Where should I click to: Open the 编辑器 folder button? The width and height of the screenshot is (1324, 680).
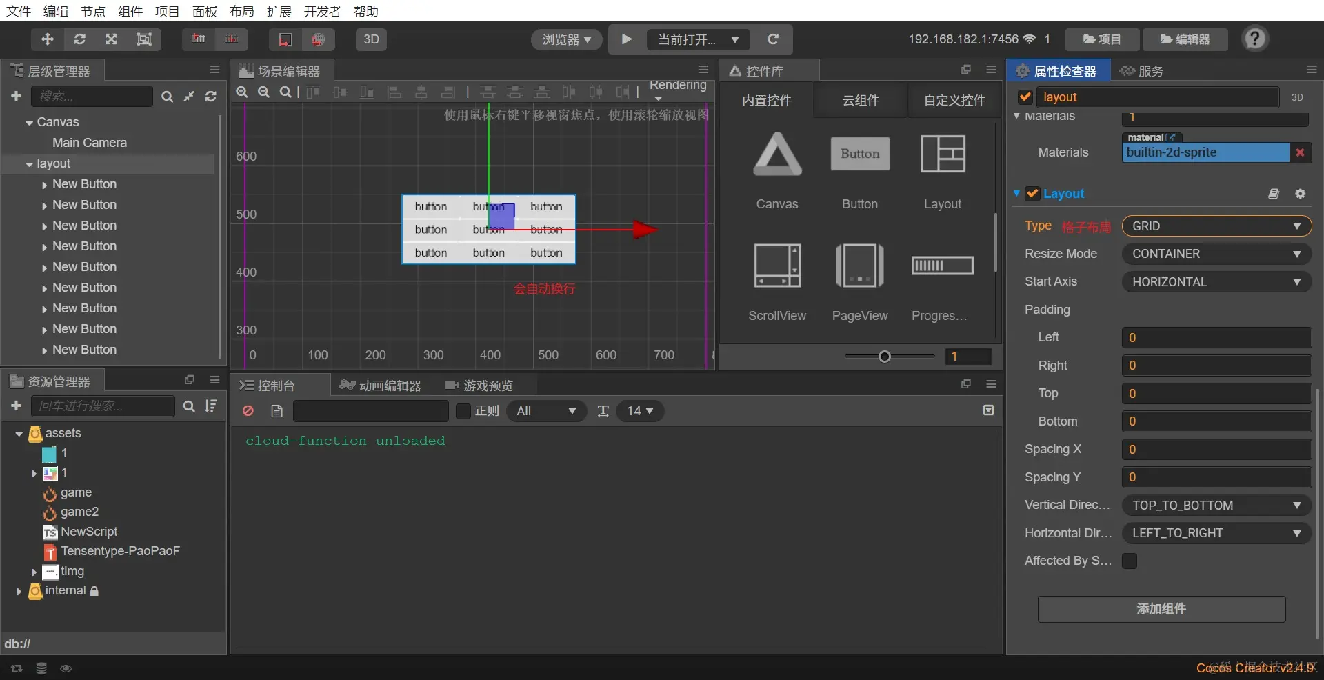(1185, 39)
